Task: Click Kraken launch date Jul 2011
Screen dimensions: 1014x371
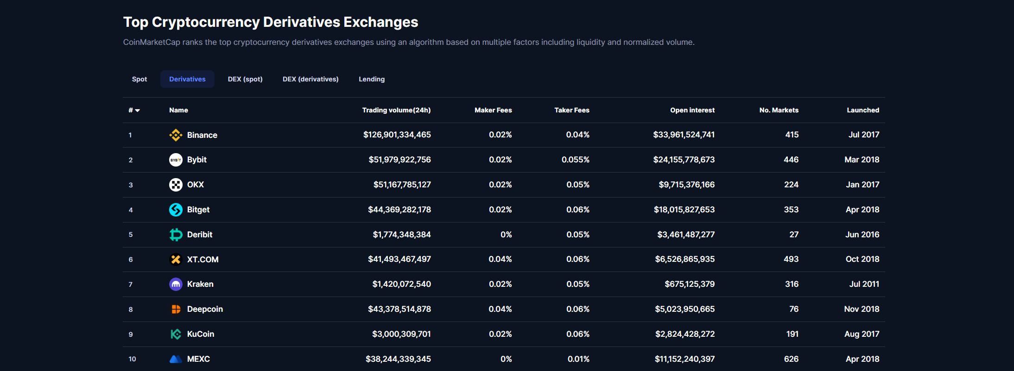Action: (x=864, y=284)
